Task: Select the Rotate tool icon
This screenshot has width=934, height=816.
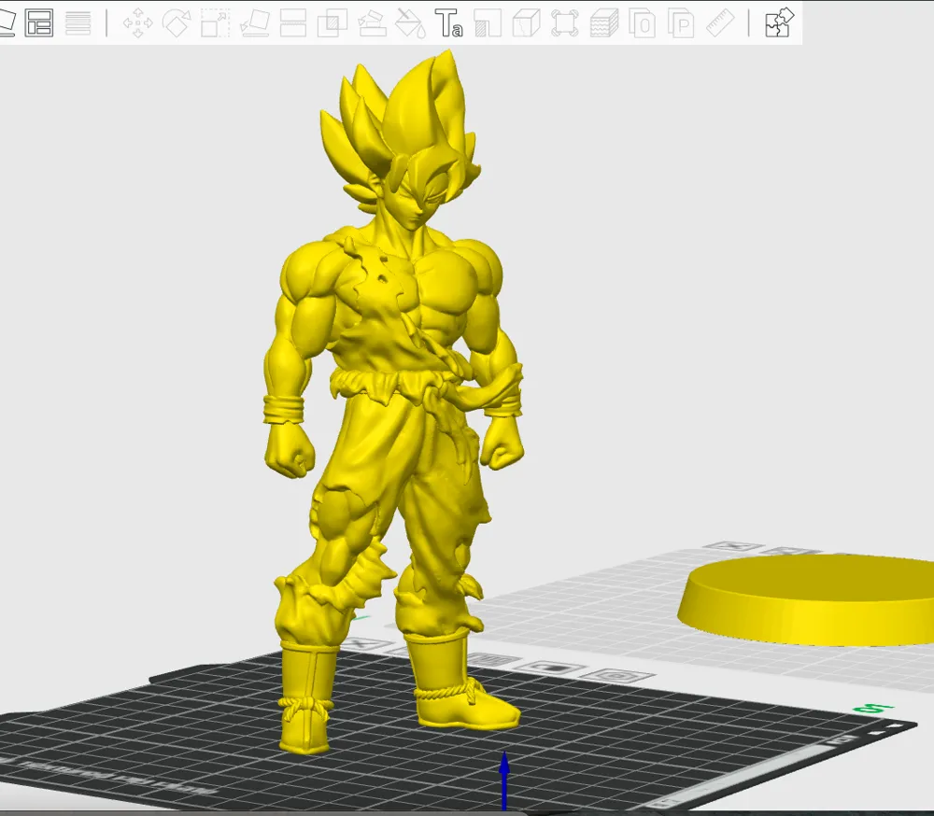Action: [x=177, y=23]
